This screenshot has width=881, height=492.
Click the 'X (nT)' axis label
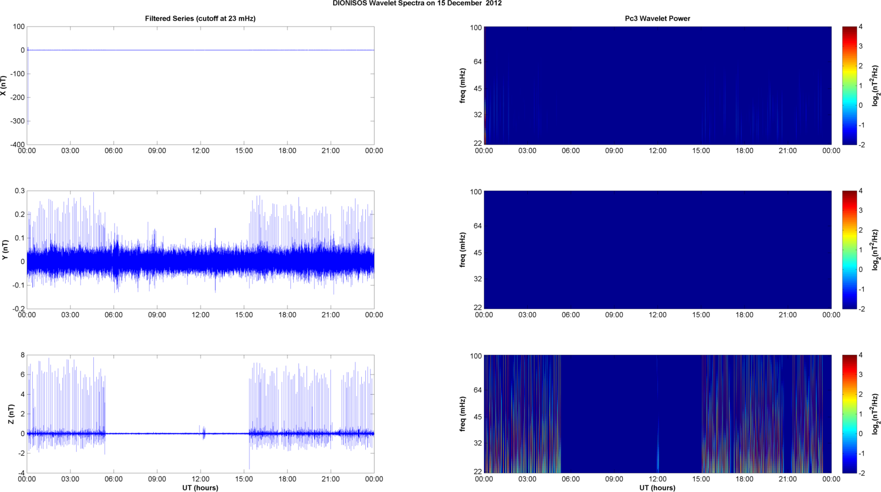4,86
